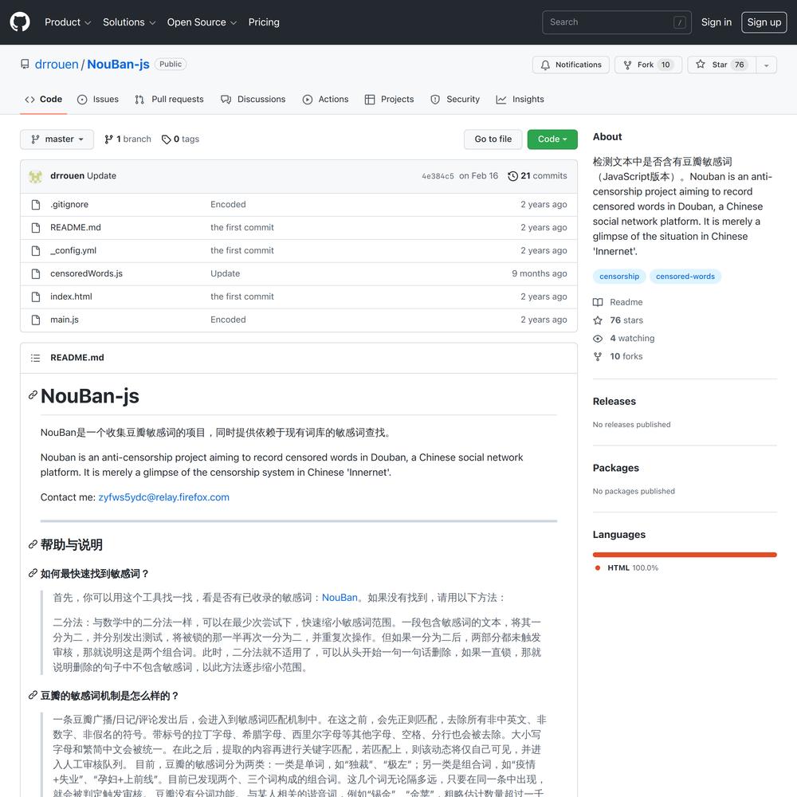Click the commits history clock icon

(x=512, y=176)
